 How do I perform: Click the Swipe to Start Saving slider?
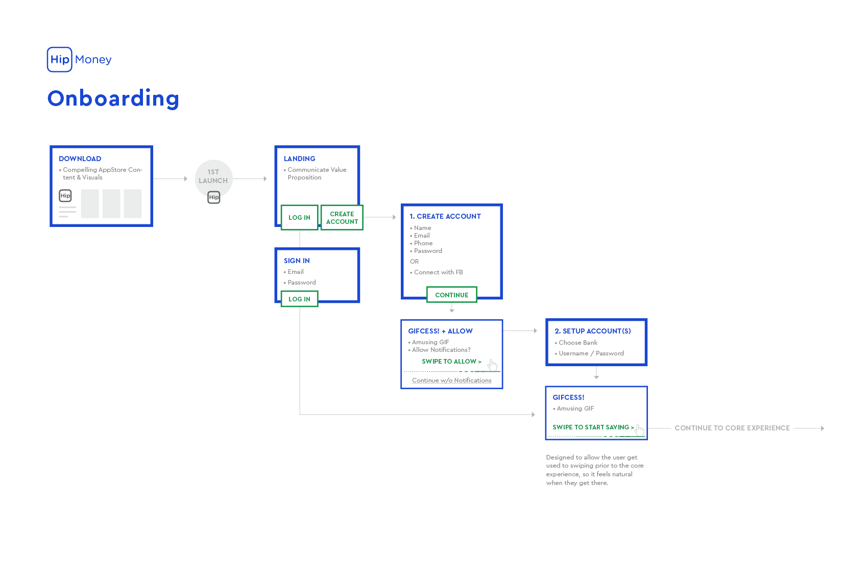592,427
